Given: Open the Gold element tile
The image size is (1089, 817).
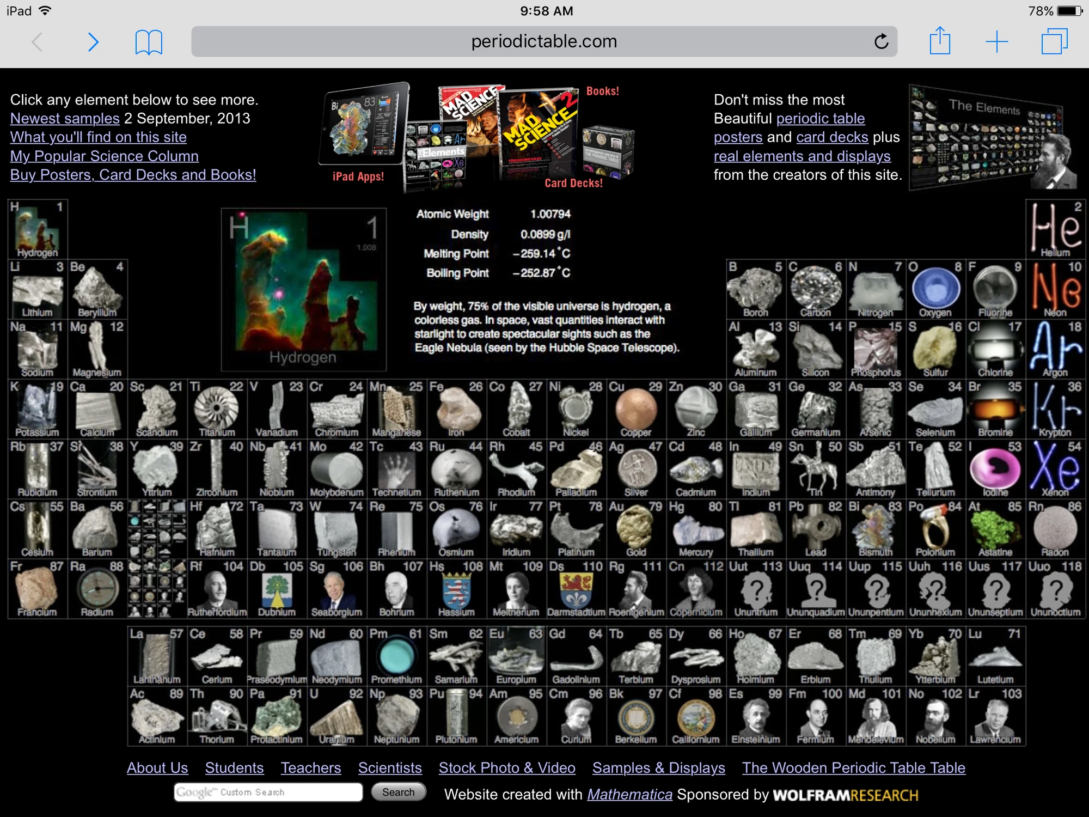Looking at the screenshot, I should (x=636, y=528).
